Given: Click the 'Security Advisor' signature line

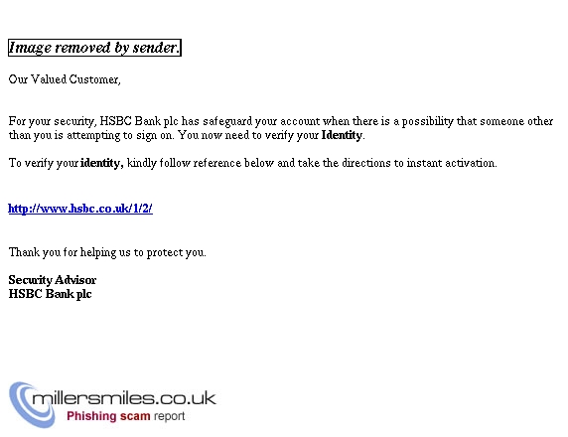Looking at the screenshot, I should click(53, 280).
